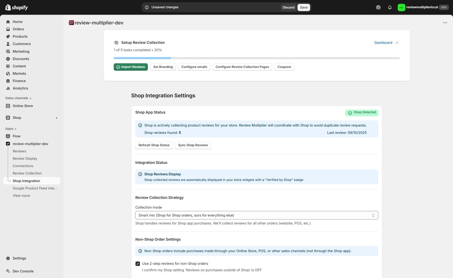Image resolution: width=453 pixels, height=278 pixels.
Task: Open Reviews in the app submenu
Action: pos(19,151)
